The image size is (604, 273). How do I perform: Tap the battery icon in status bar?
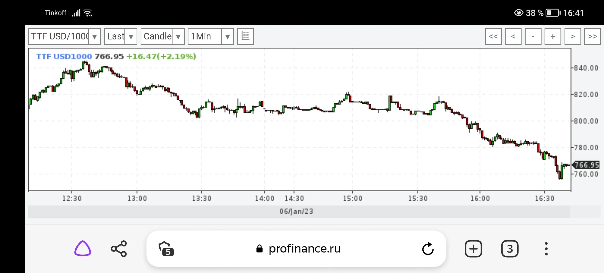click(x=553, y=13)
